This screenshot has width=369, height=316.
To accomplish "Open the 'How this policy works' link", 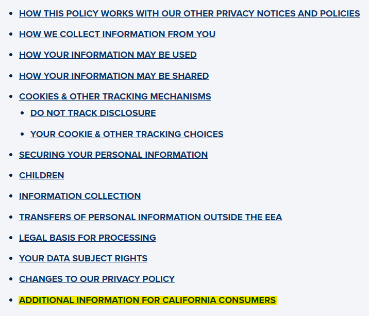I will (x=189, y=13).
